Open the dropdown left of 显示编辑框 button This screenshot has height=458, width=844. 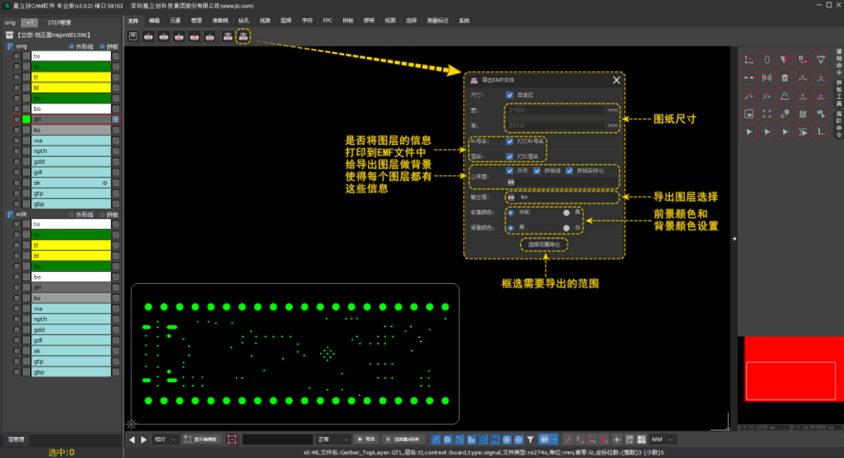tap(165, 440)
